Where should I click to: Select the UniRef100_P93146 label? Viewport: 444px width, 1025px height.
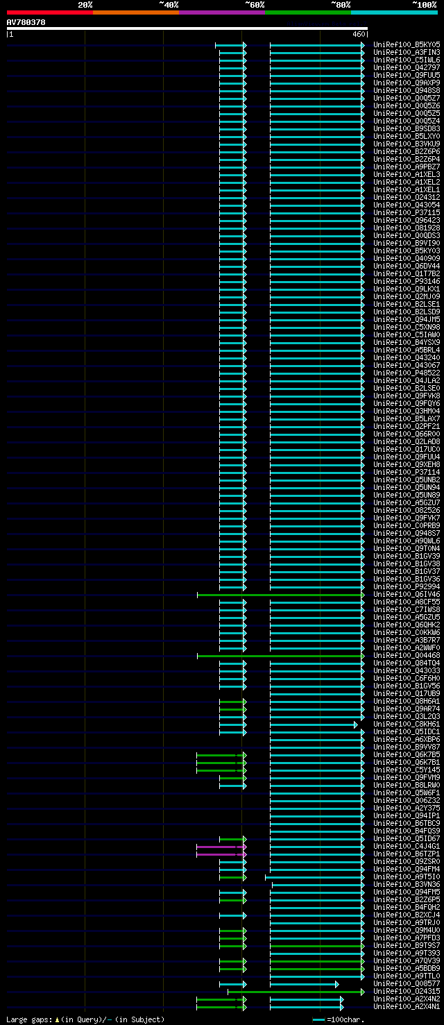point(407,281)
